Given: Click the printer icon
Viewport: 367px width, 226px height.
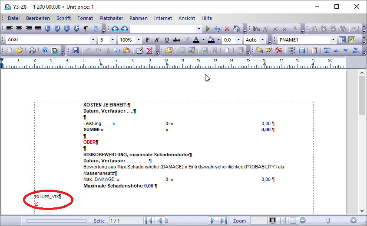Looking at the screenshot, I should 32,50.
